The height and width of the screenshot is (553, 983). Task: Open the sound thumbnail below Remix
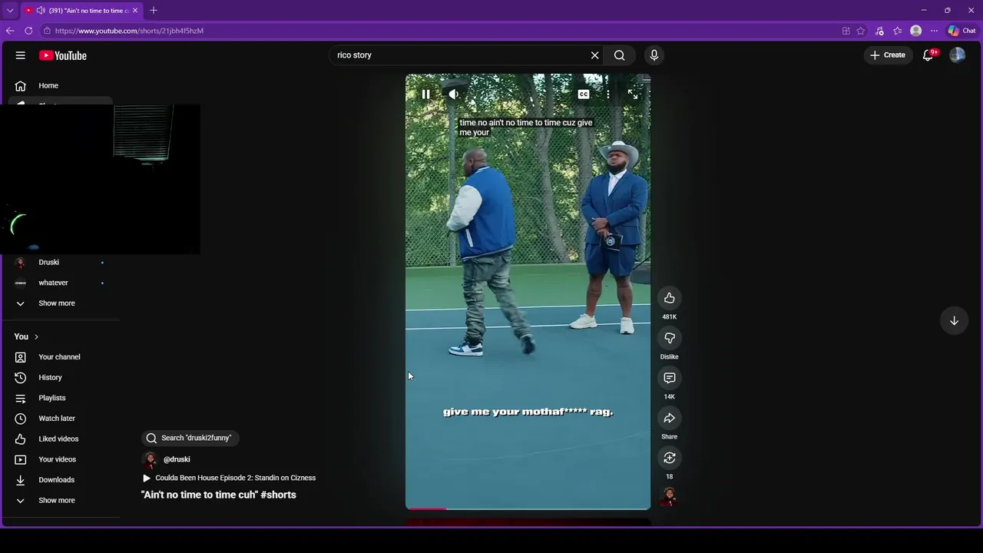pyautogui.click(x=670, y=497)
